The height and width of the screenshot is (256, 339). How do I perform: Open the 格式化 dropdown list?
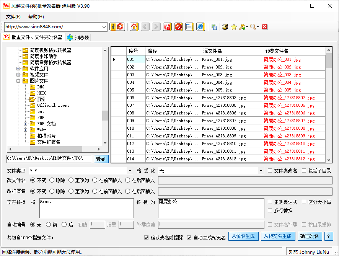click(261, 171)
